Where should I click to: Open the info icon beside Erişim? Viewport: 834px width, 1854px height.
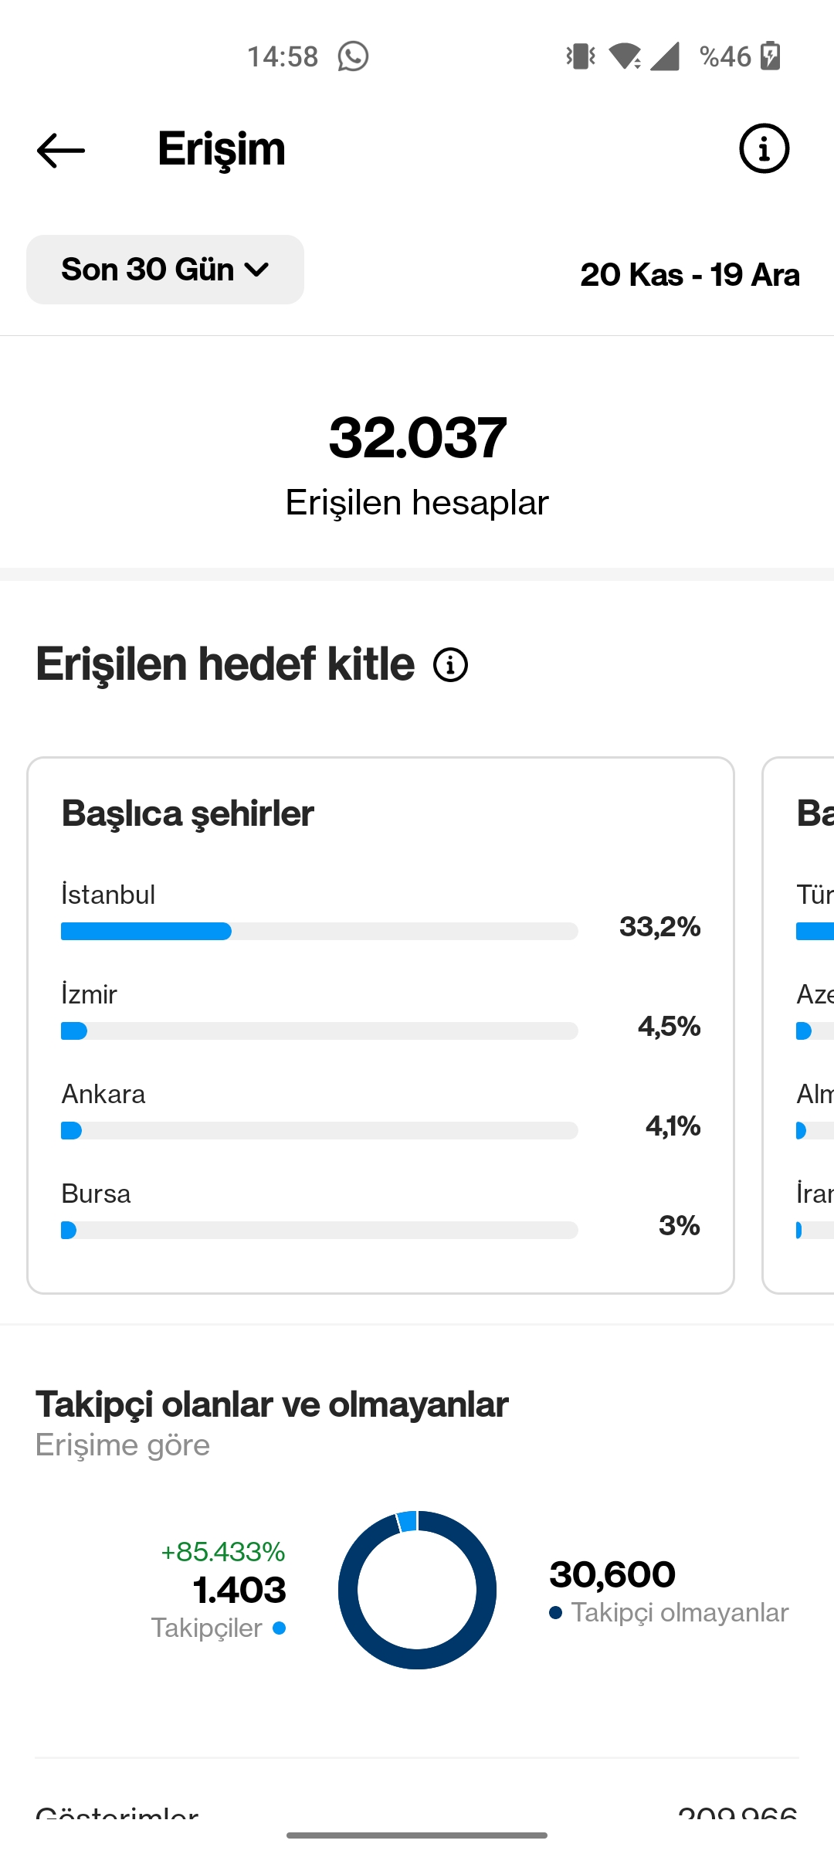tap(764, 148)
